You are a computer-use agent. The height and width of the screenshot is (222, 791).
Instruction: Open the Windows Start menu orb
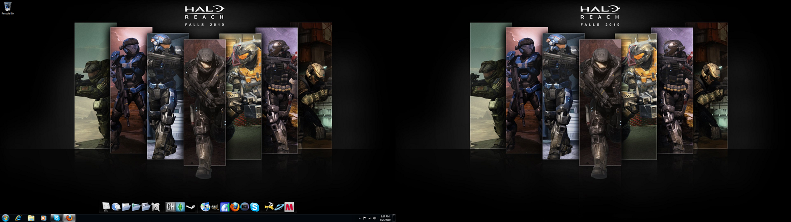tap(5, 218)
